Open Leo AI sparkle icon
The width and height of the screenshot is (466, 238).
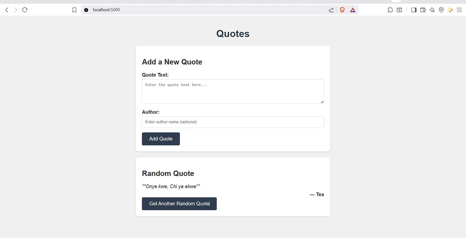pyautogui.click(x=432, y=10)
